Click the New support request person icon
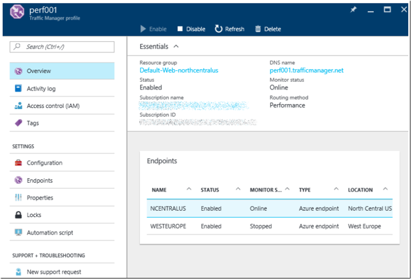The width and height of the screenshot is (411, 279). [x=18, y=272]
